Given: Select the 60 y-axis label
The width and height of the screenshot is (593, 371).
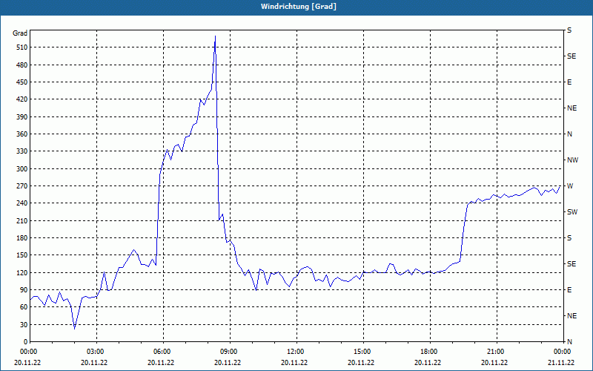Looking at the screenshot, I should pyautogui.click(x=23, y=307).
